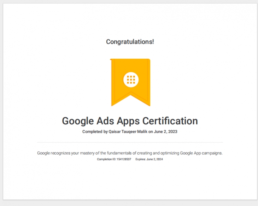Click 'Expires: June 2, 2024' text
258x206 pixels.
149,159
